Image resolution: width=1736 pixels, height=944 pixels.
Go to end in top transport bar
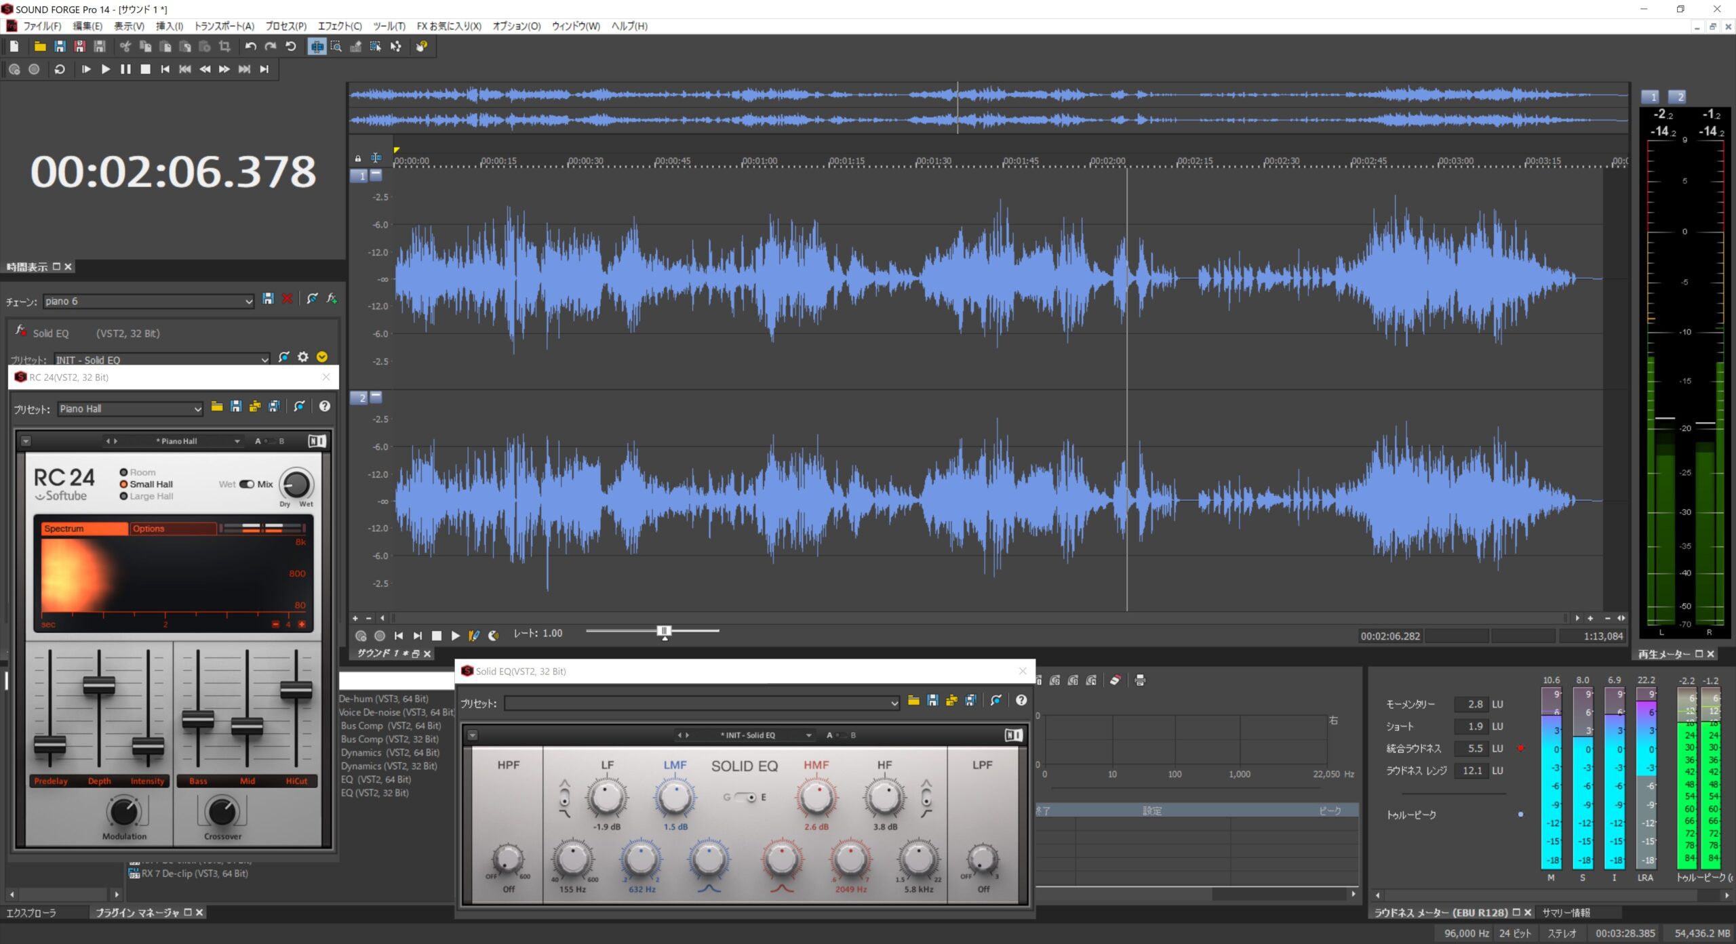[x=264, y=69]
